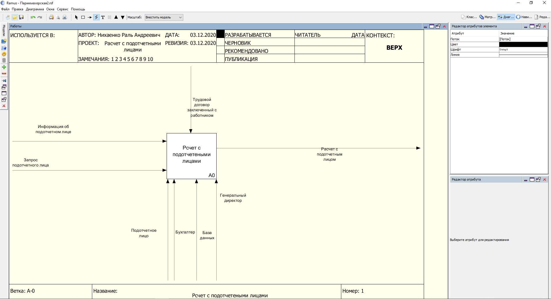This screenshot has width=551, height=299.
Task: Toggle the lightning tilde tool
Action: (x=96, y=17)
